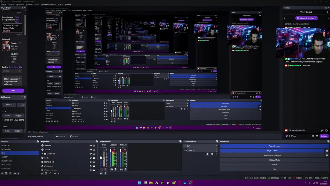Open advanced audio properties gears icon
This screenshot has width=330, height=186.
(x=101, y=173)
